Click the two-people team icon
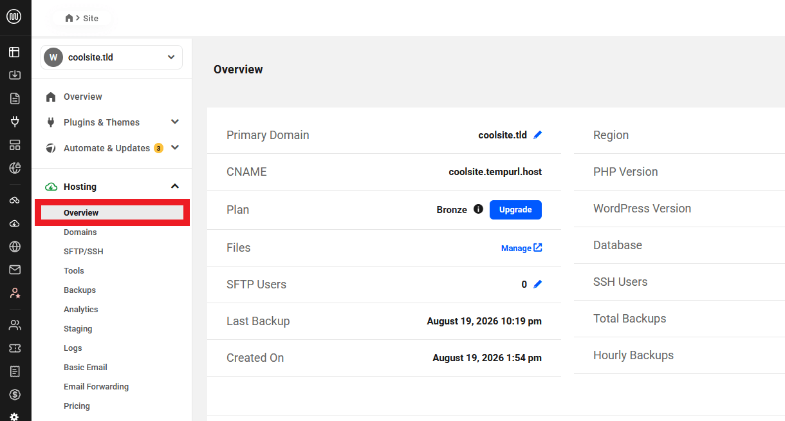Viewport: 785px width, 421px height. pos(14,325)
